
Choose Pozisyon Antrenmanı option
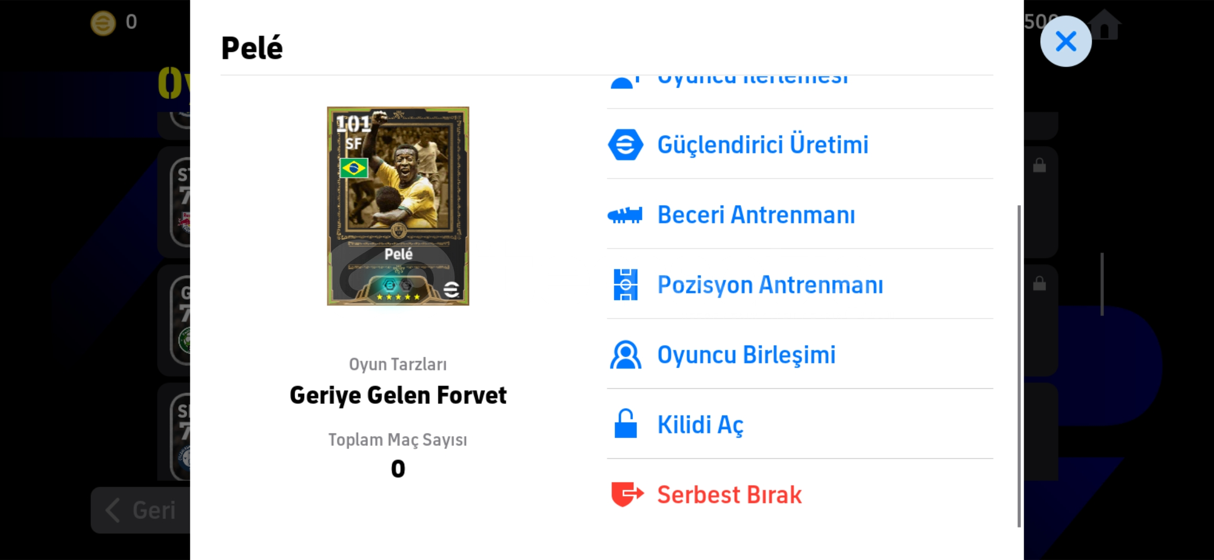click(x=800, y=284)
